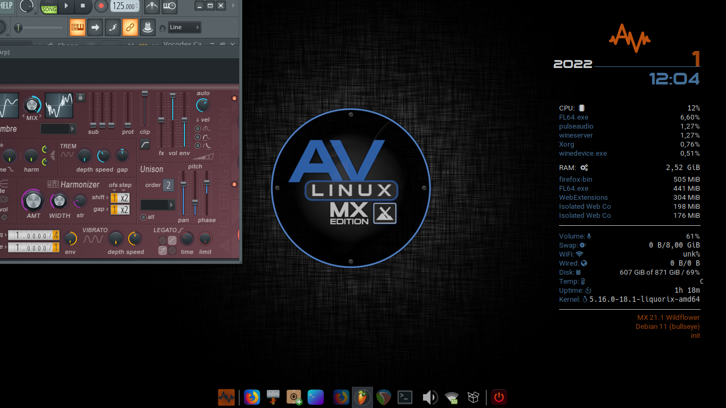This screenshot has height=408, width=726.
Task: Toggle the orange chain link icon
Action: [x=130, y=27]
